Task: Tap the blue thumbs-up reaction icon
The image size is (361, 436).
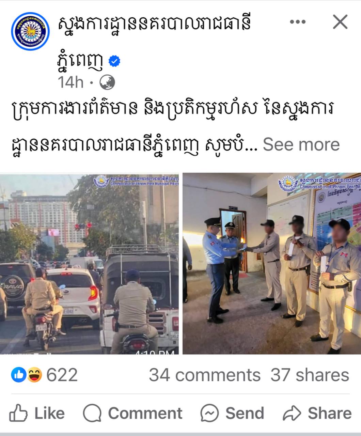Action: [19, 375]
